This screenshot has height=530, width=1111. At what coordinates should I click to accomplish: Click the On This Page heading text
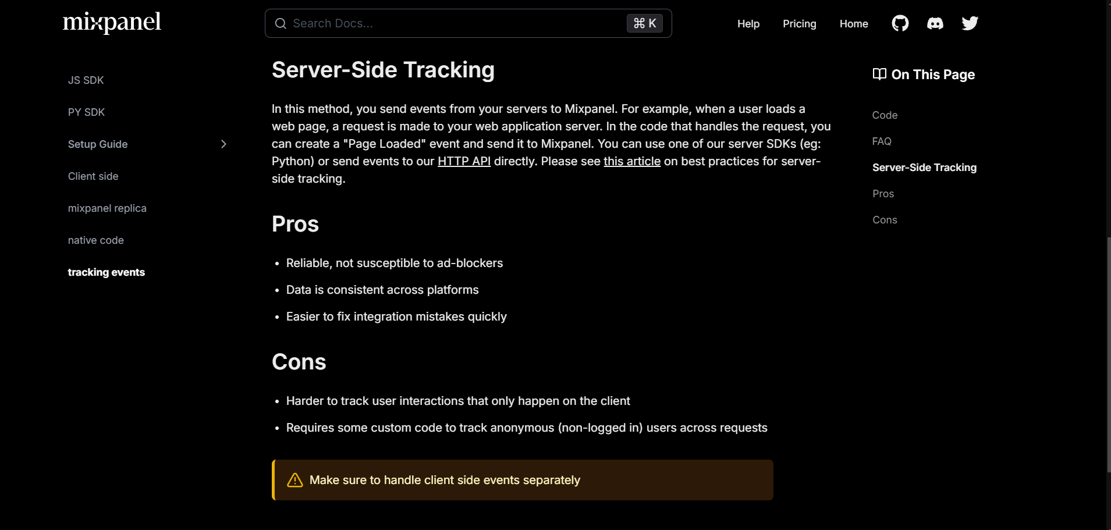[933, 74]
